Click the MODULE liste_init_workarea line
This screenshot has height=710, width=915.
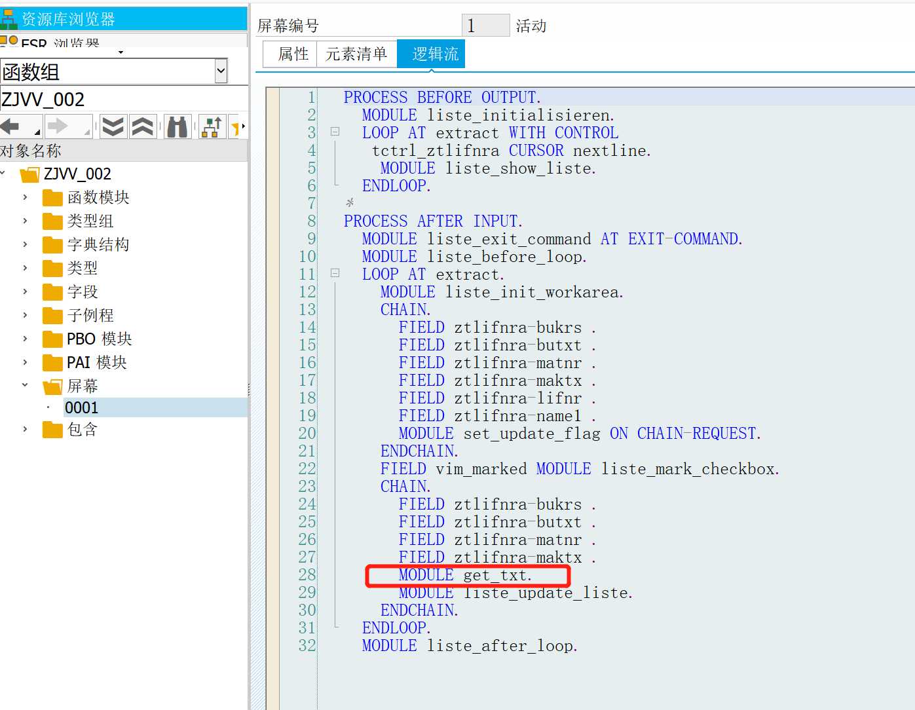pos(502,291)
